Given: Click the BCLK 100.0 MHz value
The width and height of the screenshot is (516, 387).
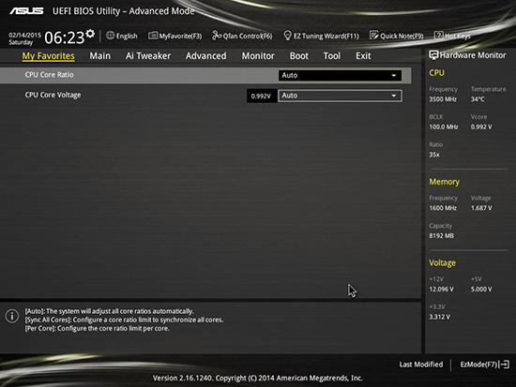Looking at the screenshot, I should point(444,127).
